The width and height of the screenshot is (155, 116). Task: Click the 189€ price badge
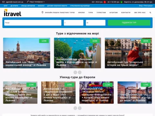click(69, 85)
